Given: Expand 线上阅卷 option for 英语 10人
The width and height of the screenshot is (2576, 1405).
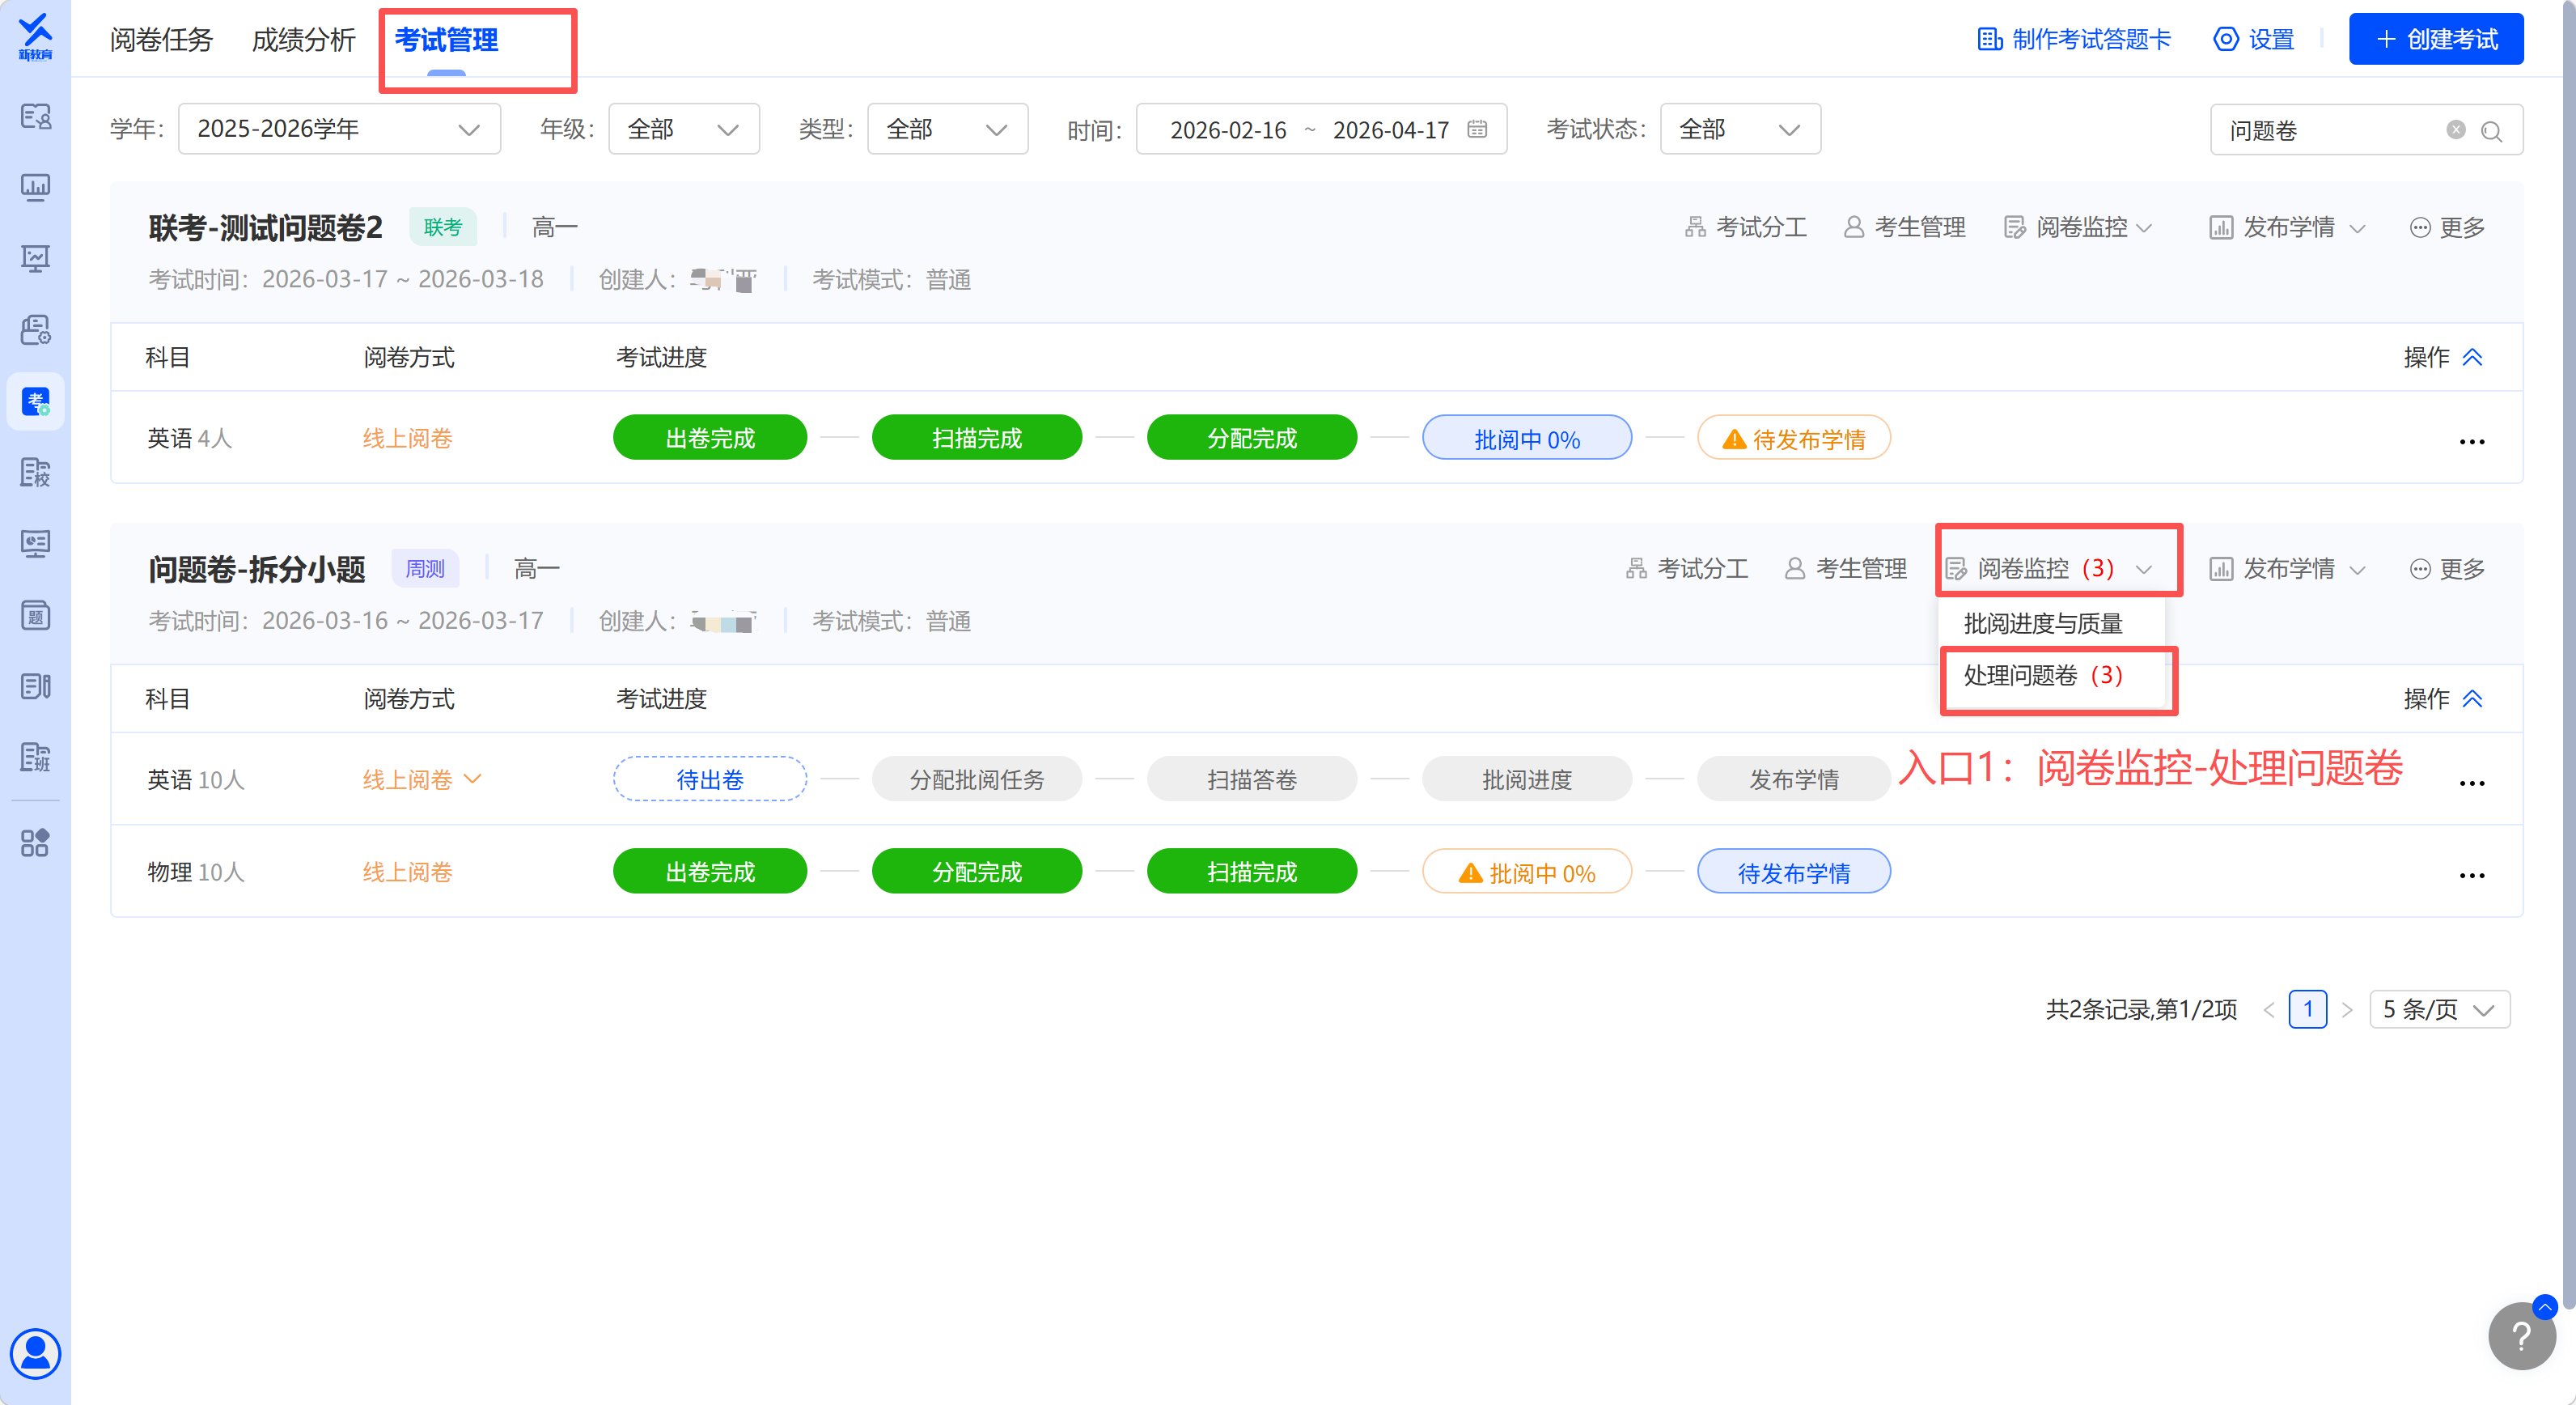Looking at the screenshot, I should (473, 779).
